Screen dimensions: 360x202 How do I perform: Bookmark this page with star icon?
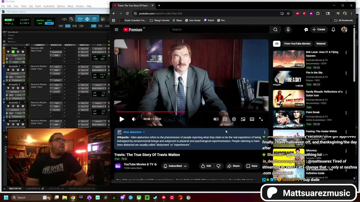[288, 13]
